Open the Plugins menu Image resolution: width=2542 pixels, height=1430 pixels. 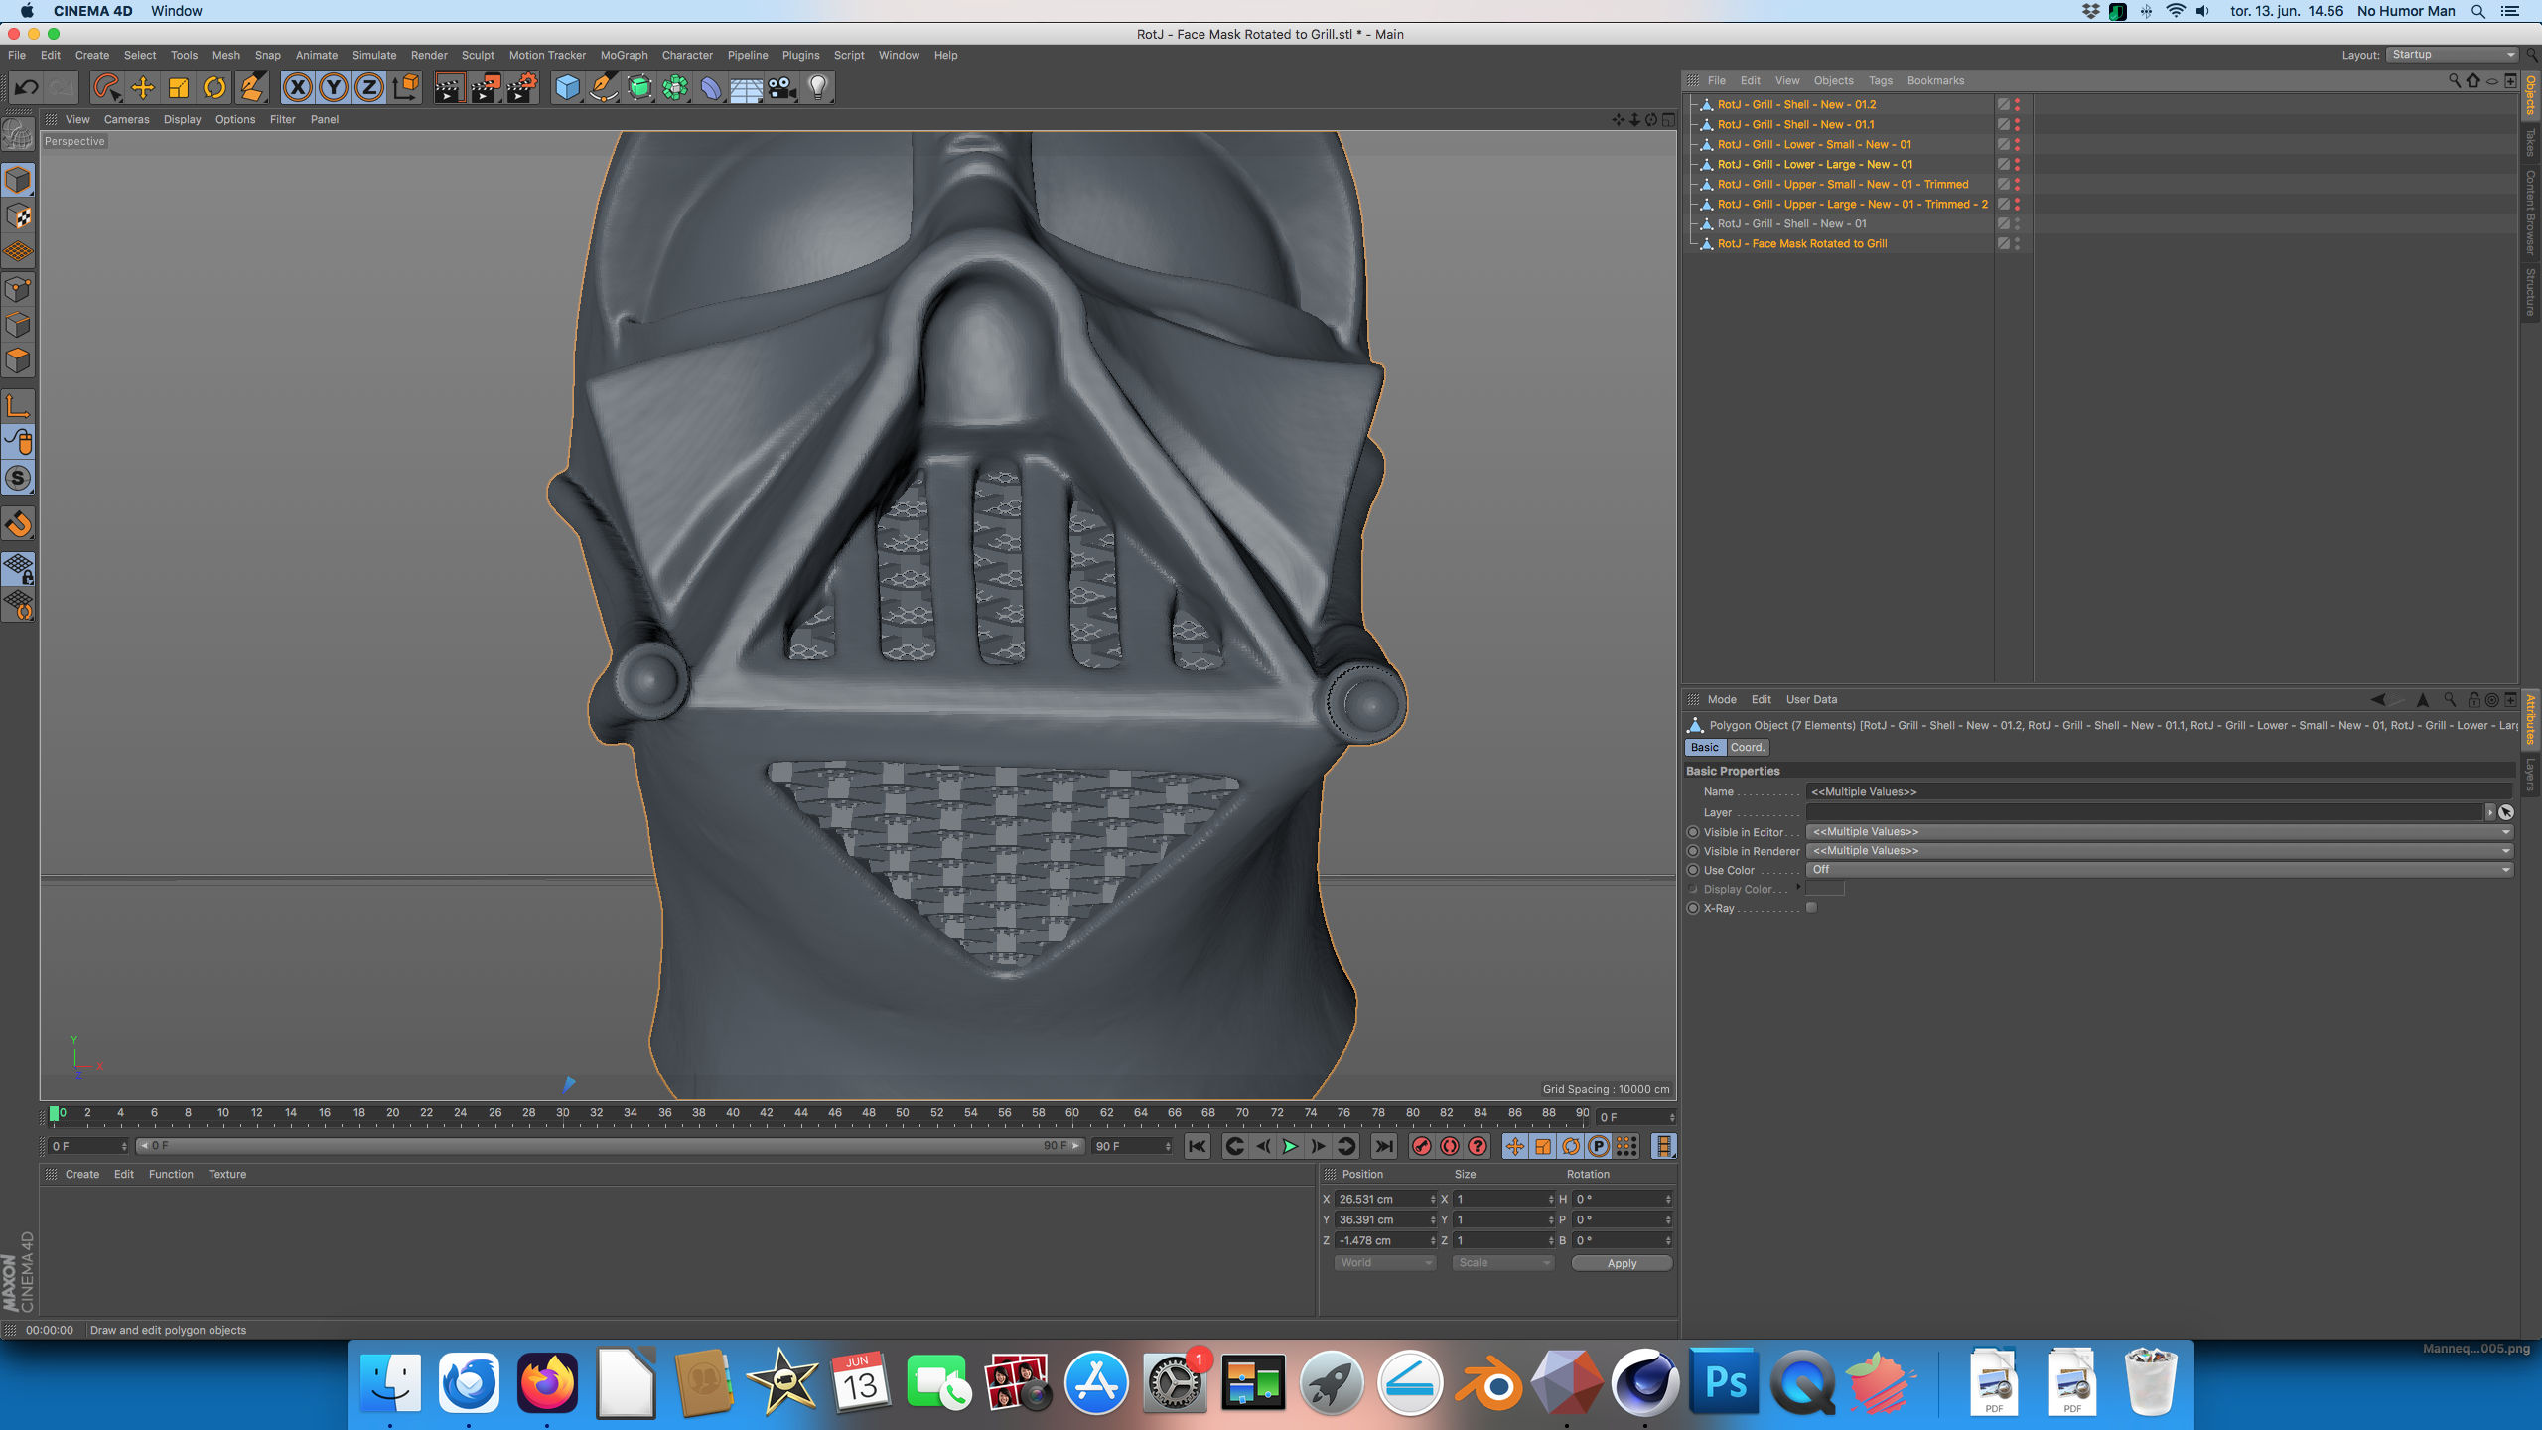(800, 55)
